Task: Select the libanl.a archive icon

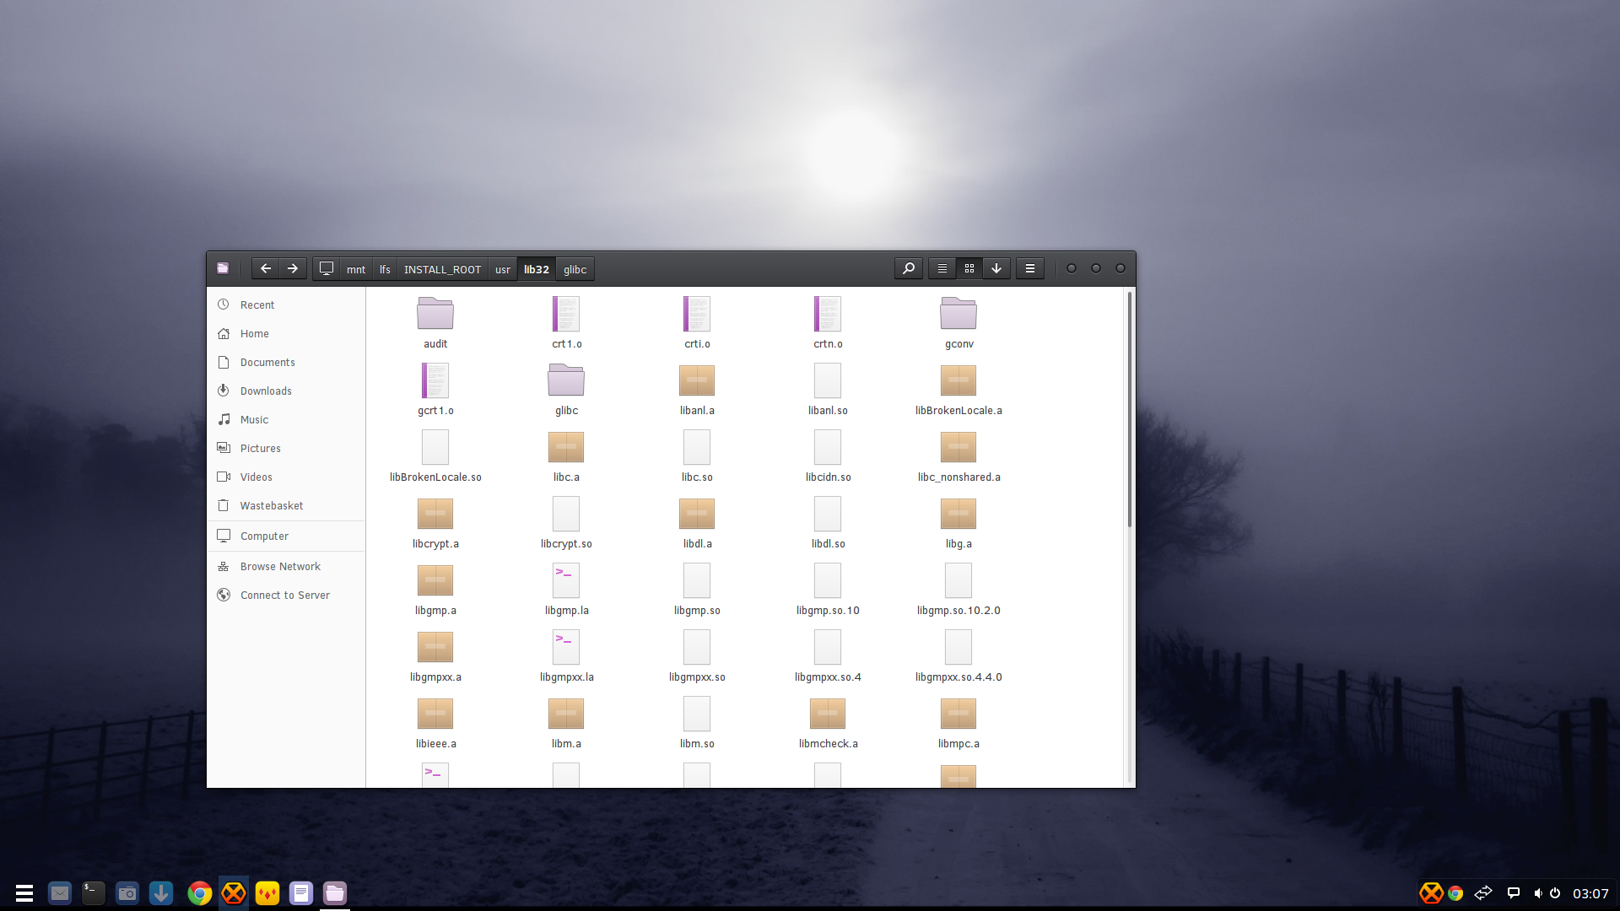Action: click(697, 380)
